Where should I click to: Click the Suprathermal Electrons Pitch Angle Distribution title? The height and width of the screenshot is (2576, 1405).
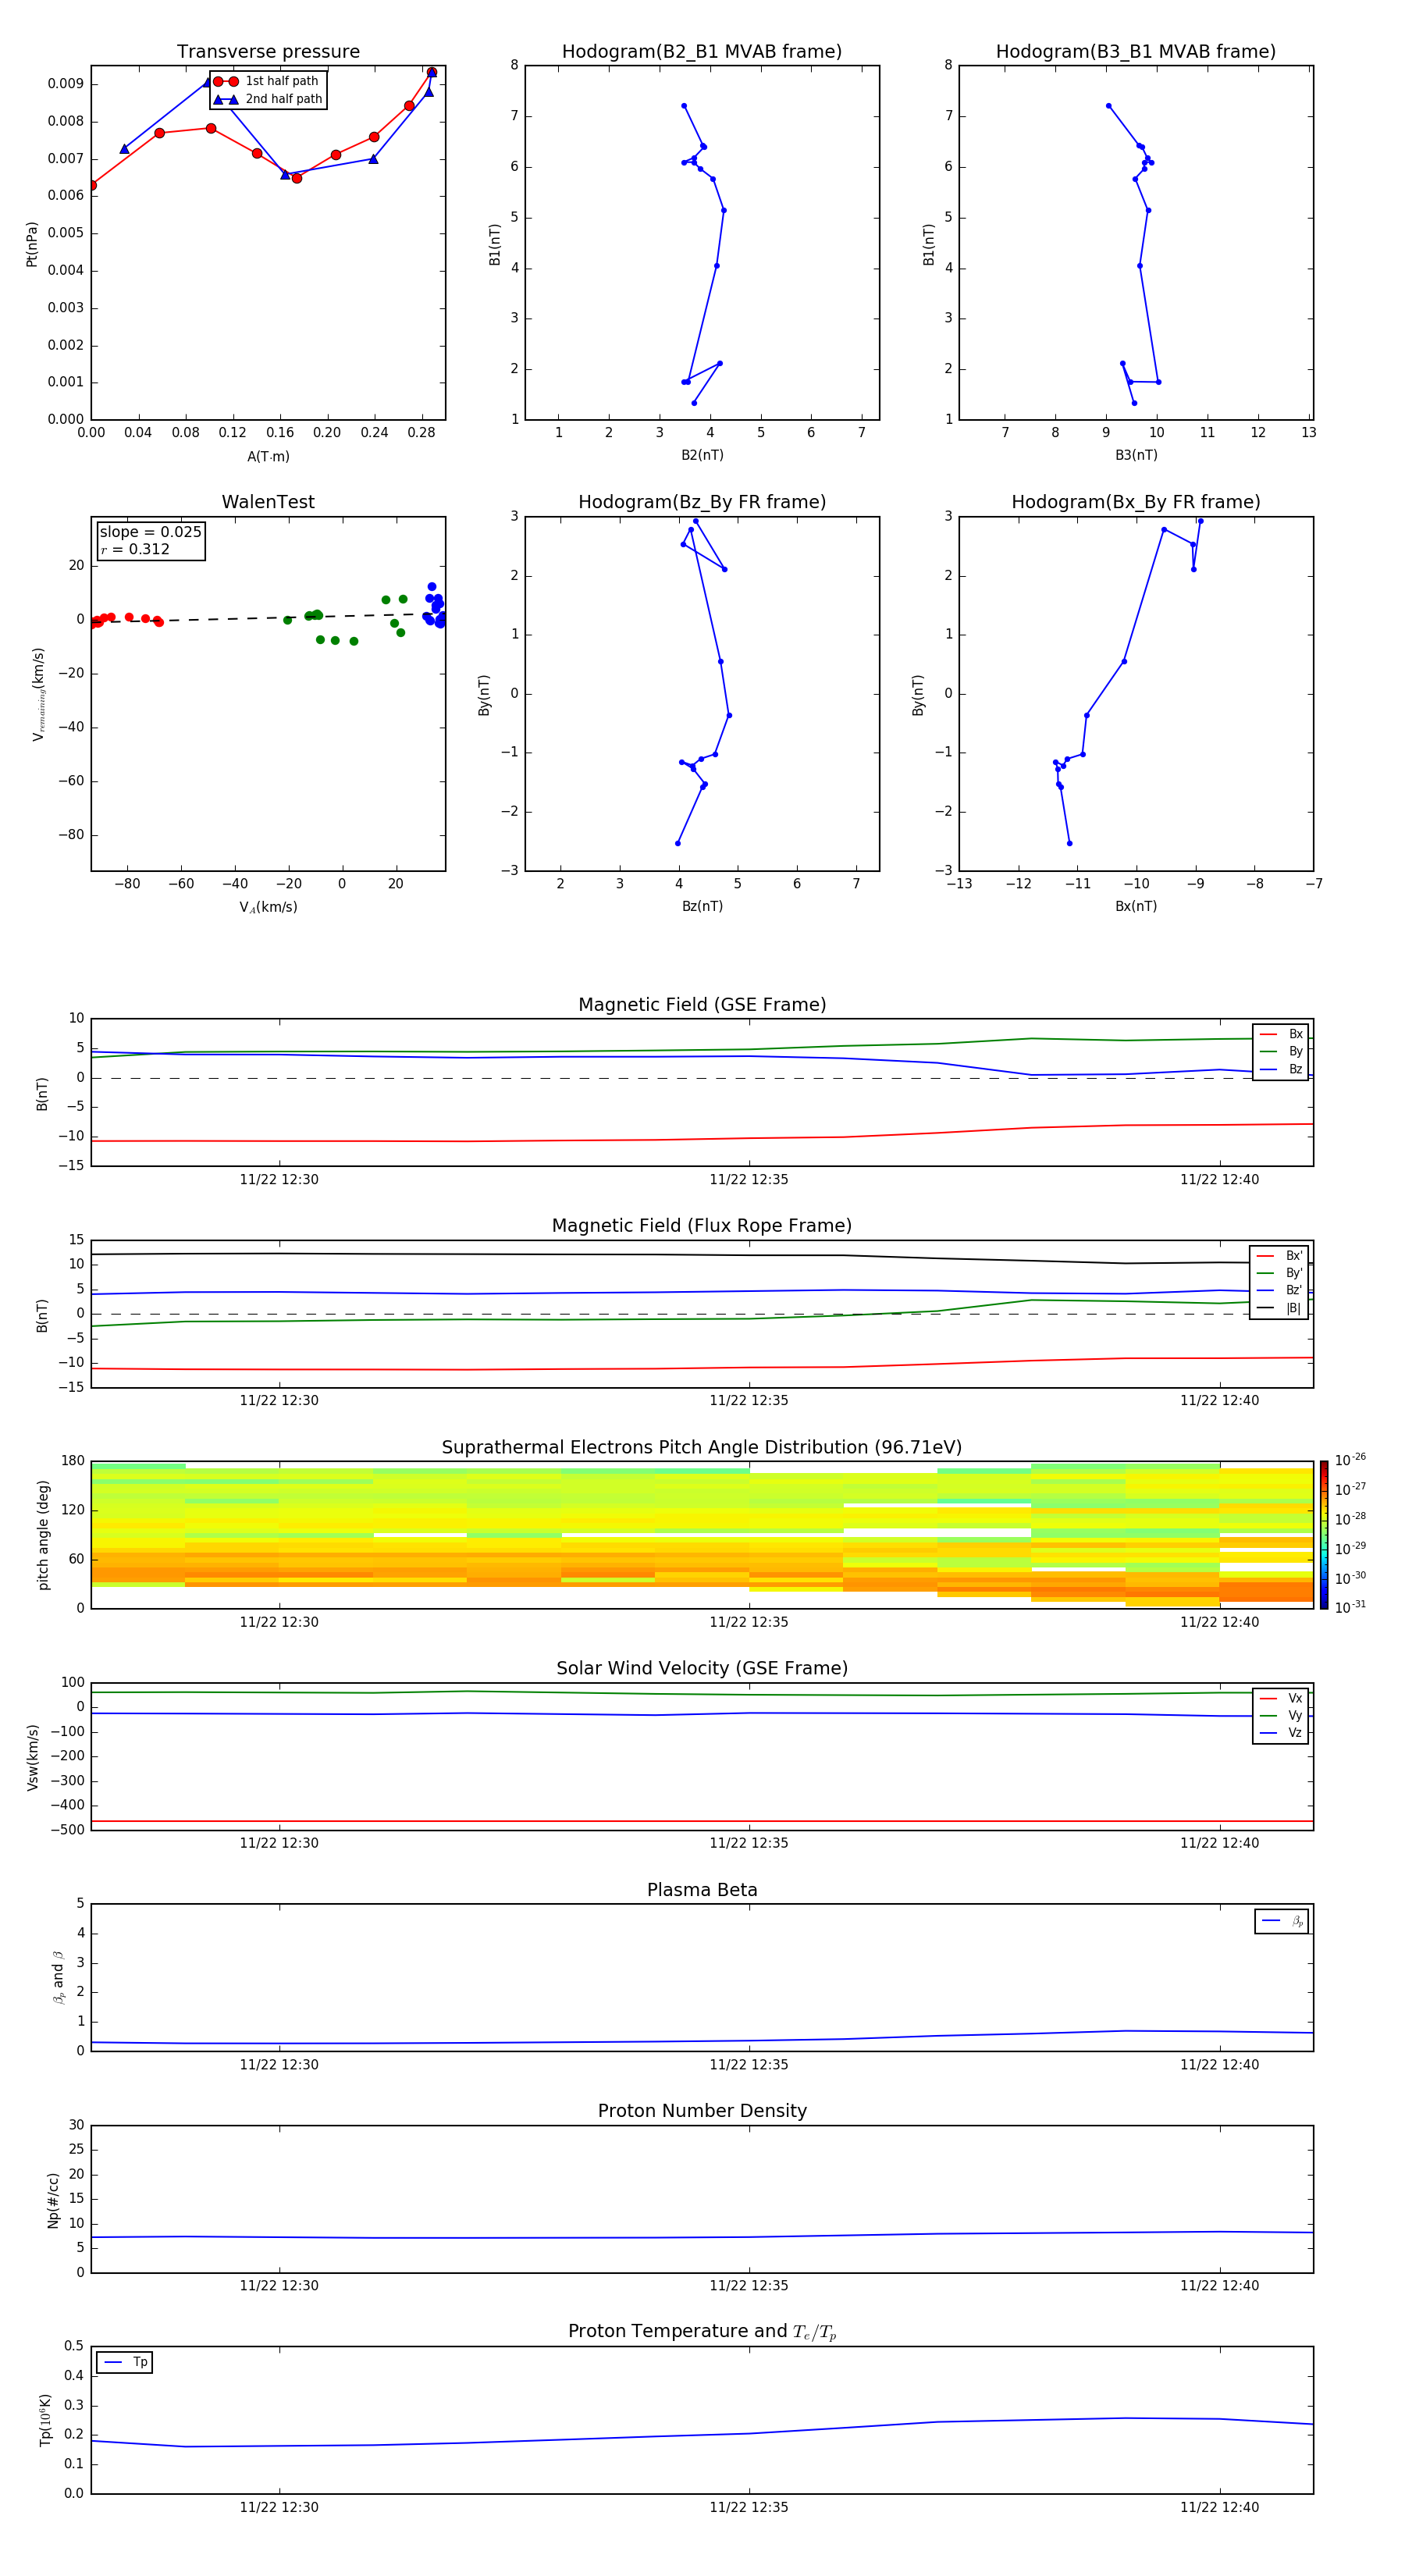[702, 1447]
